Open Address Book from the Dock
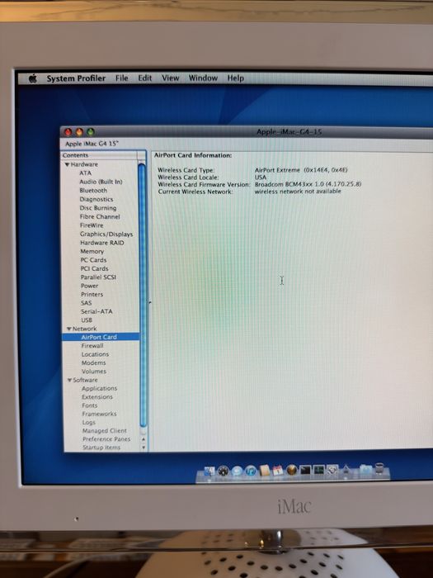 265,471
